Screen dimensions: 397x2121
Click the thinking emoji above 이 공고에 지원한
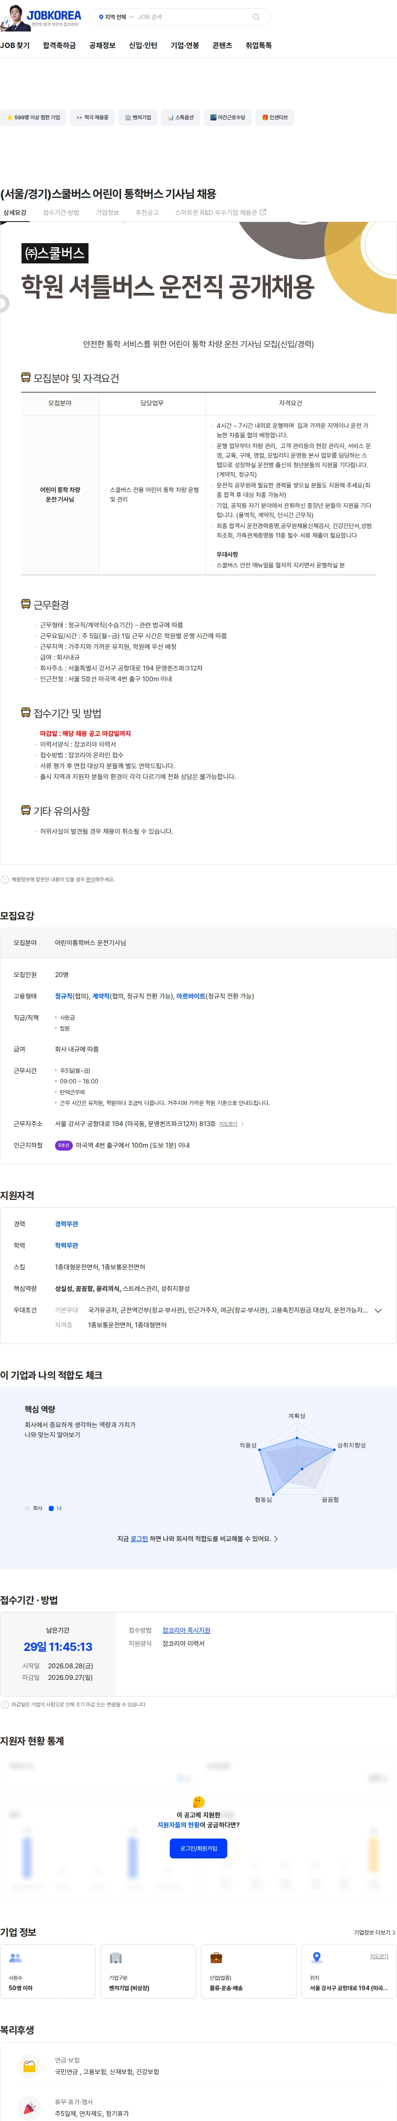198,1802
